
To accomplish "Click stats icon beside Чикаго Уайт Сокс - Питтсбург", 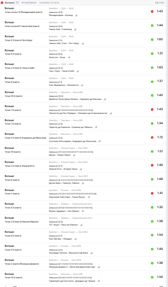I will (82, 44).
